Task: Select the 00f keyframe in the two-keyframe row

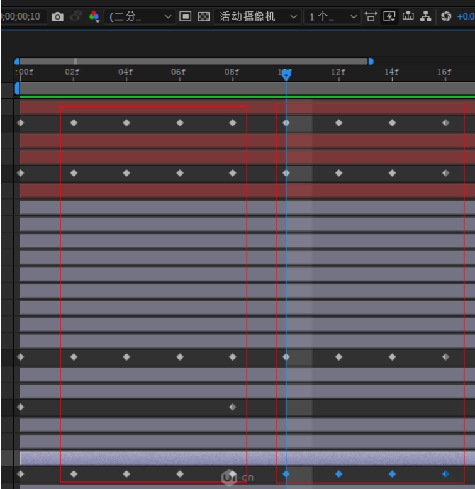Action: pos(21,407)
